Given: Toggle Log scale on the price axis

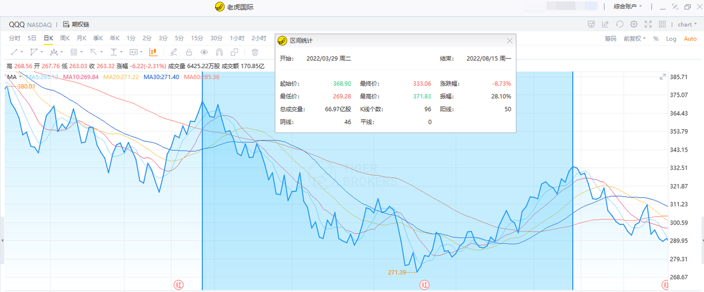Looking at the screenshot, I should [671, 38].
